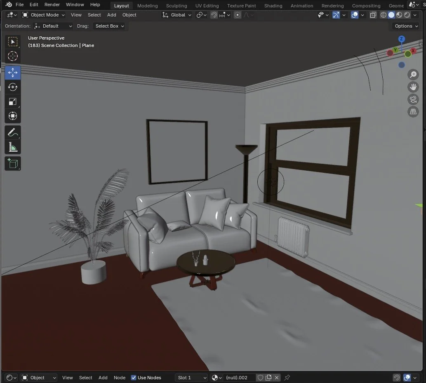Open snapping options dropdown
Screen dimensions: 426x383
point(225,15)
